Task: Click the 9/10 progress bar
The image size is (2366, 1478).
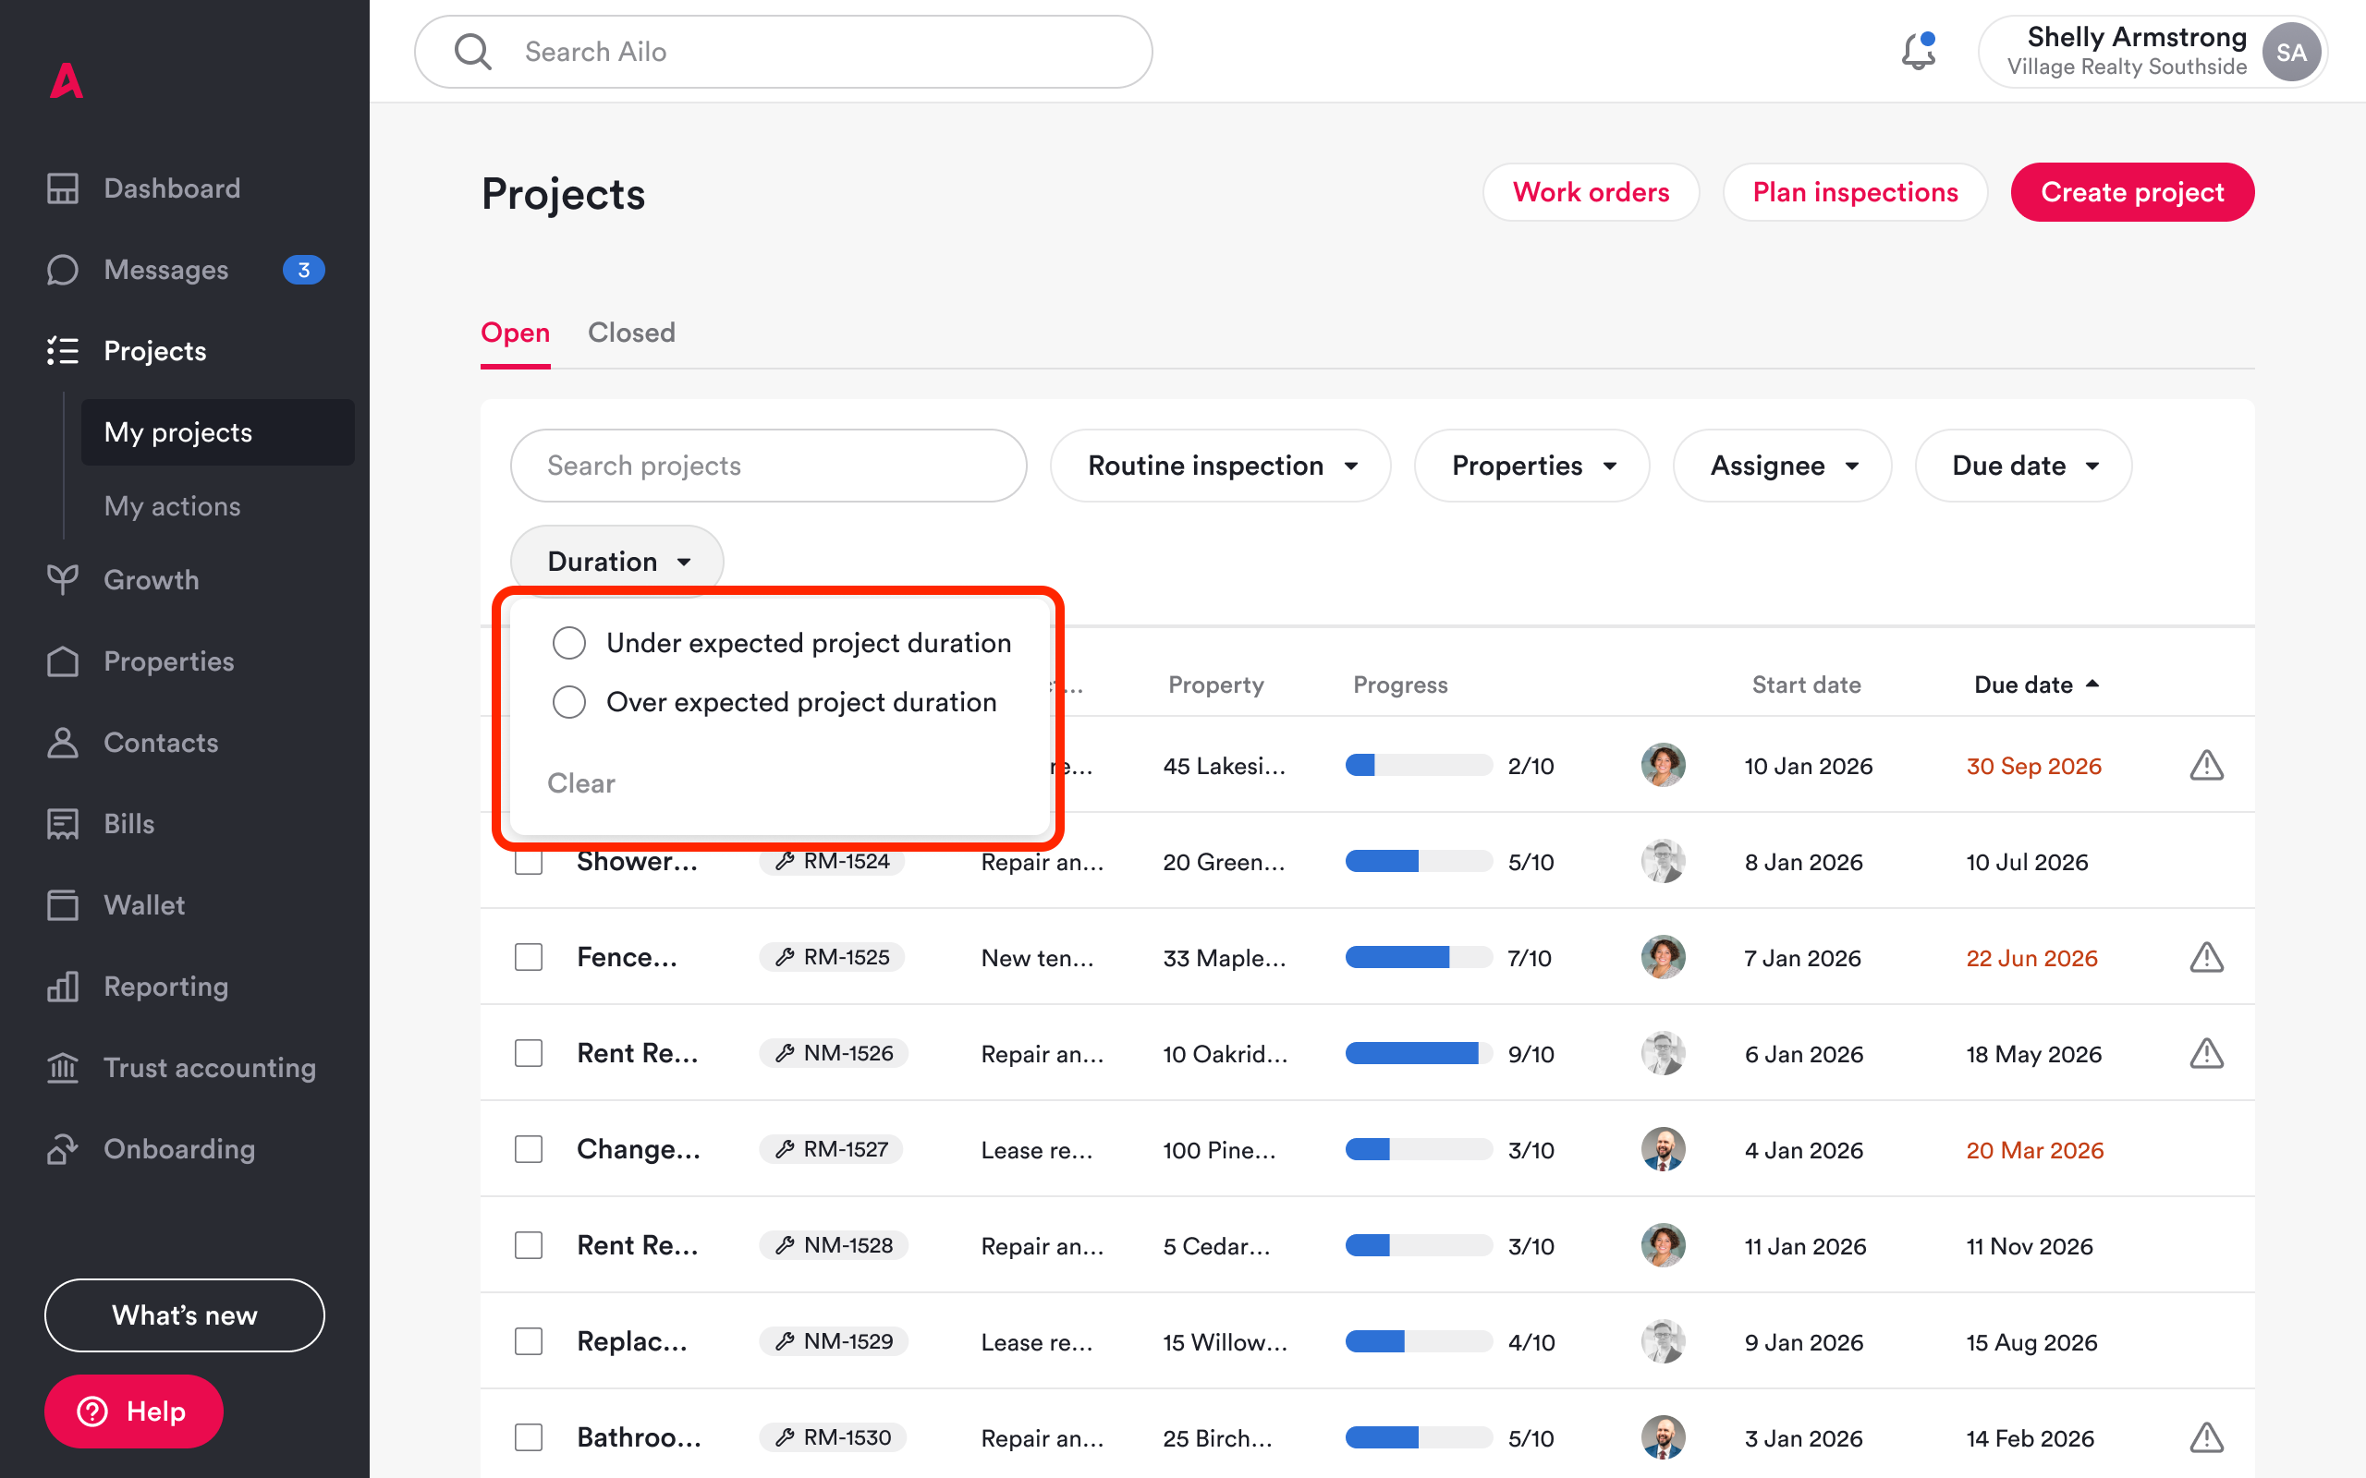Action: (1418, 1054)
